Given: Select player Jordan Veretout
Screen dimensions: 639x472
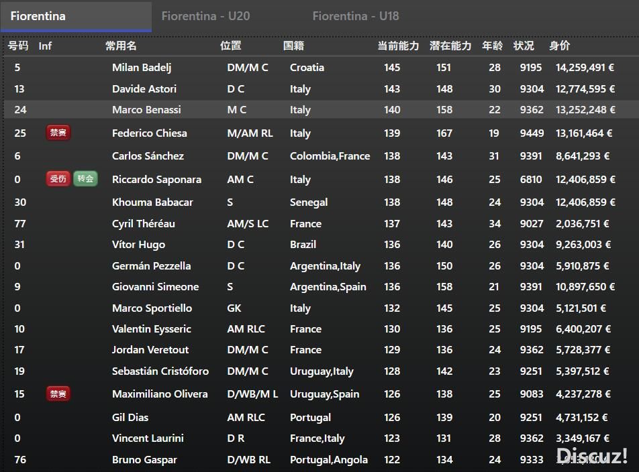Looking at the screenshot, I should (x=150, y=350).
